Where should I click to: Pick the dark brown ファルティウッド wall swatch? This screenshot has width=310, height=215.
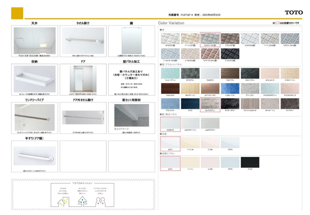(x=170, y=88)
